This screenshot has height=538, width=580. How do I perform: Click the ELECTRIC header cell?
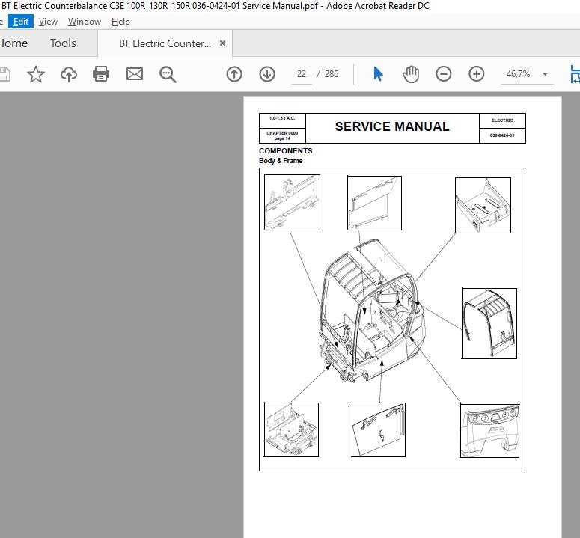coord(502,120)
